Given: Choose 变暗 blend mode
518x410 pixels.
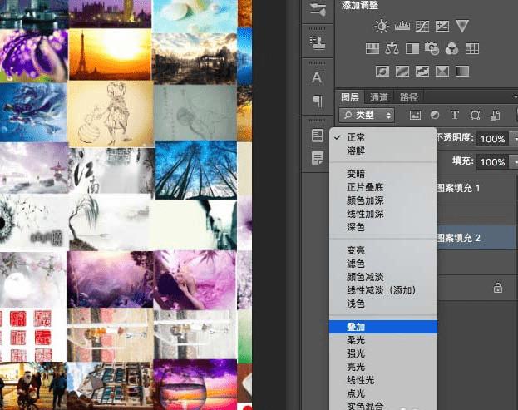Looking at the screenshot, I should tap(383, 174).
